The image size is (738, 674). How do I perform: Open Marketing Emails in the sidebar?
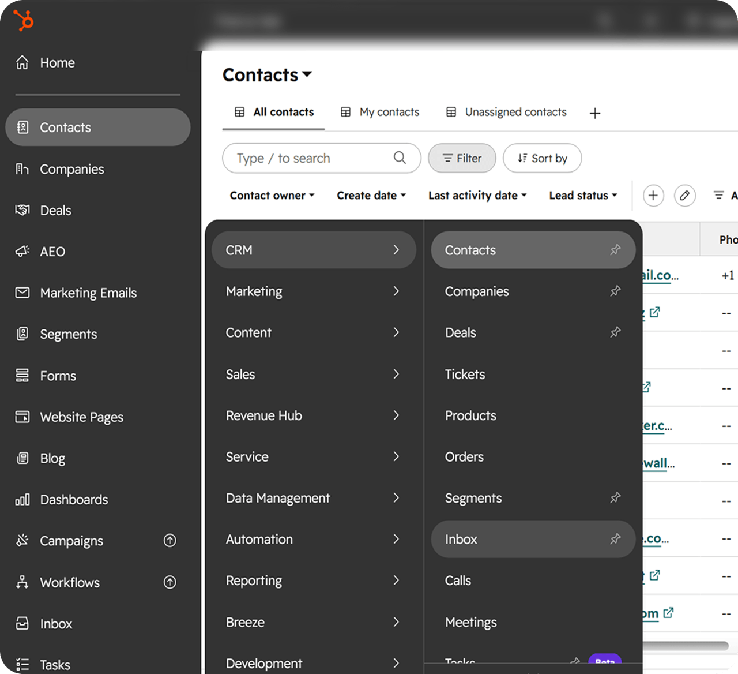pyautogui.click(x=76, y=293)
